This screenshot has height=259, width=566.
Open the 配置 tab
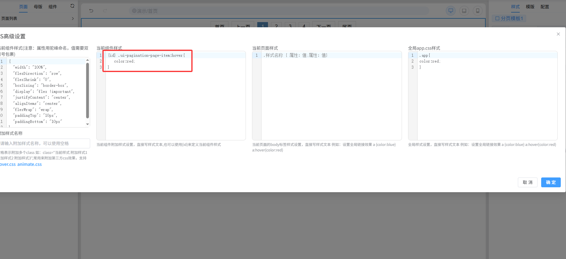[x=545, y=7]
